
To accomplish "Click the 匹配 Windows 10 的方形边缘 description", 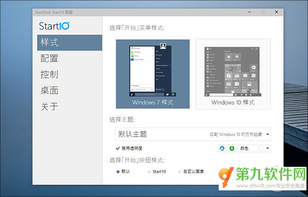I will pos(236,135).
